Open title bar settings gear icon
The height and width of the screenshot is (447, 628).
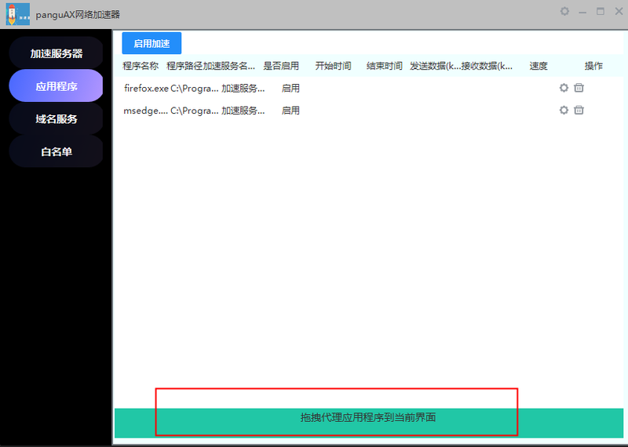tap(564, 11)
